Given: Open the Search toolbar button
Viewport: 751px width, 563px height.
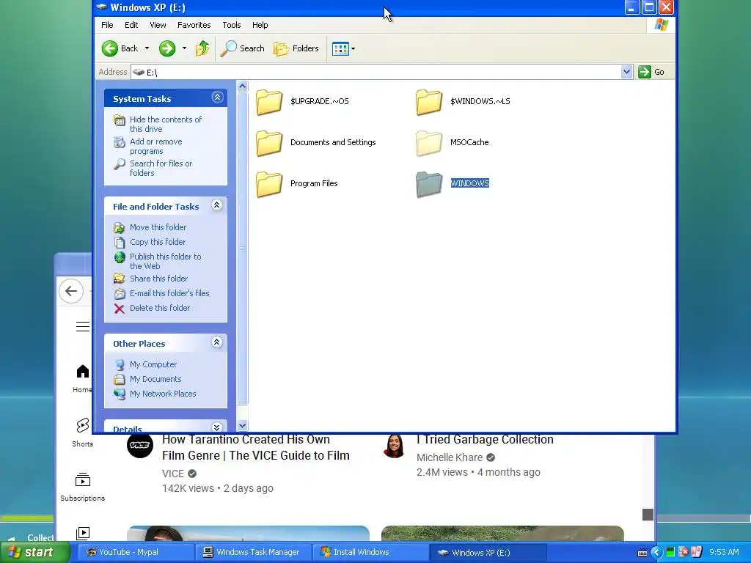Looking at the screenshot, I should (242, 48).
